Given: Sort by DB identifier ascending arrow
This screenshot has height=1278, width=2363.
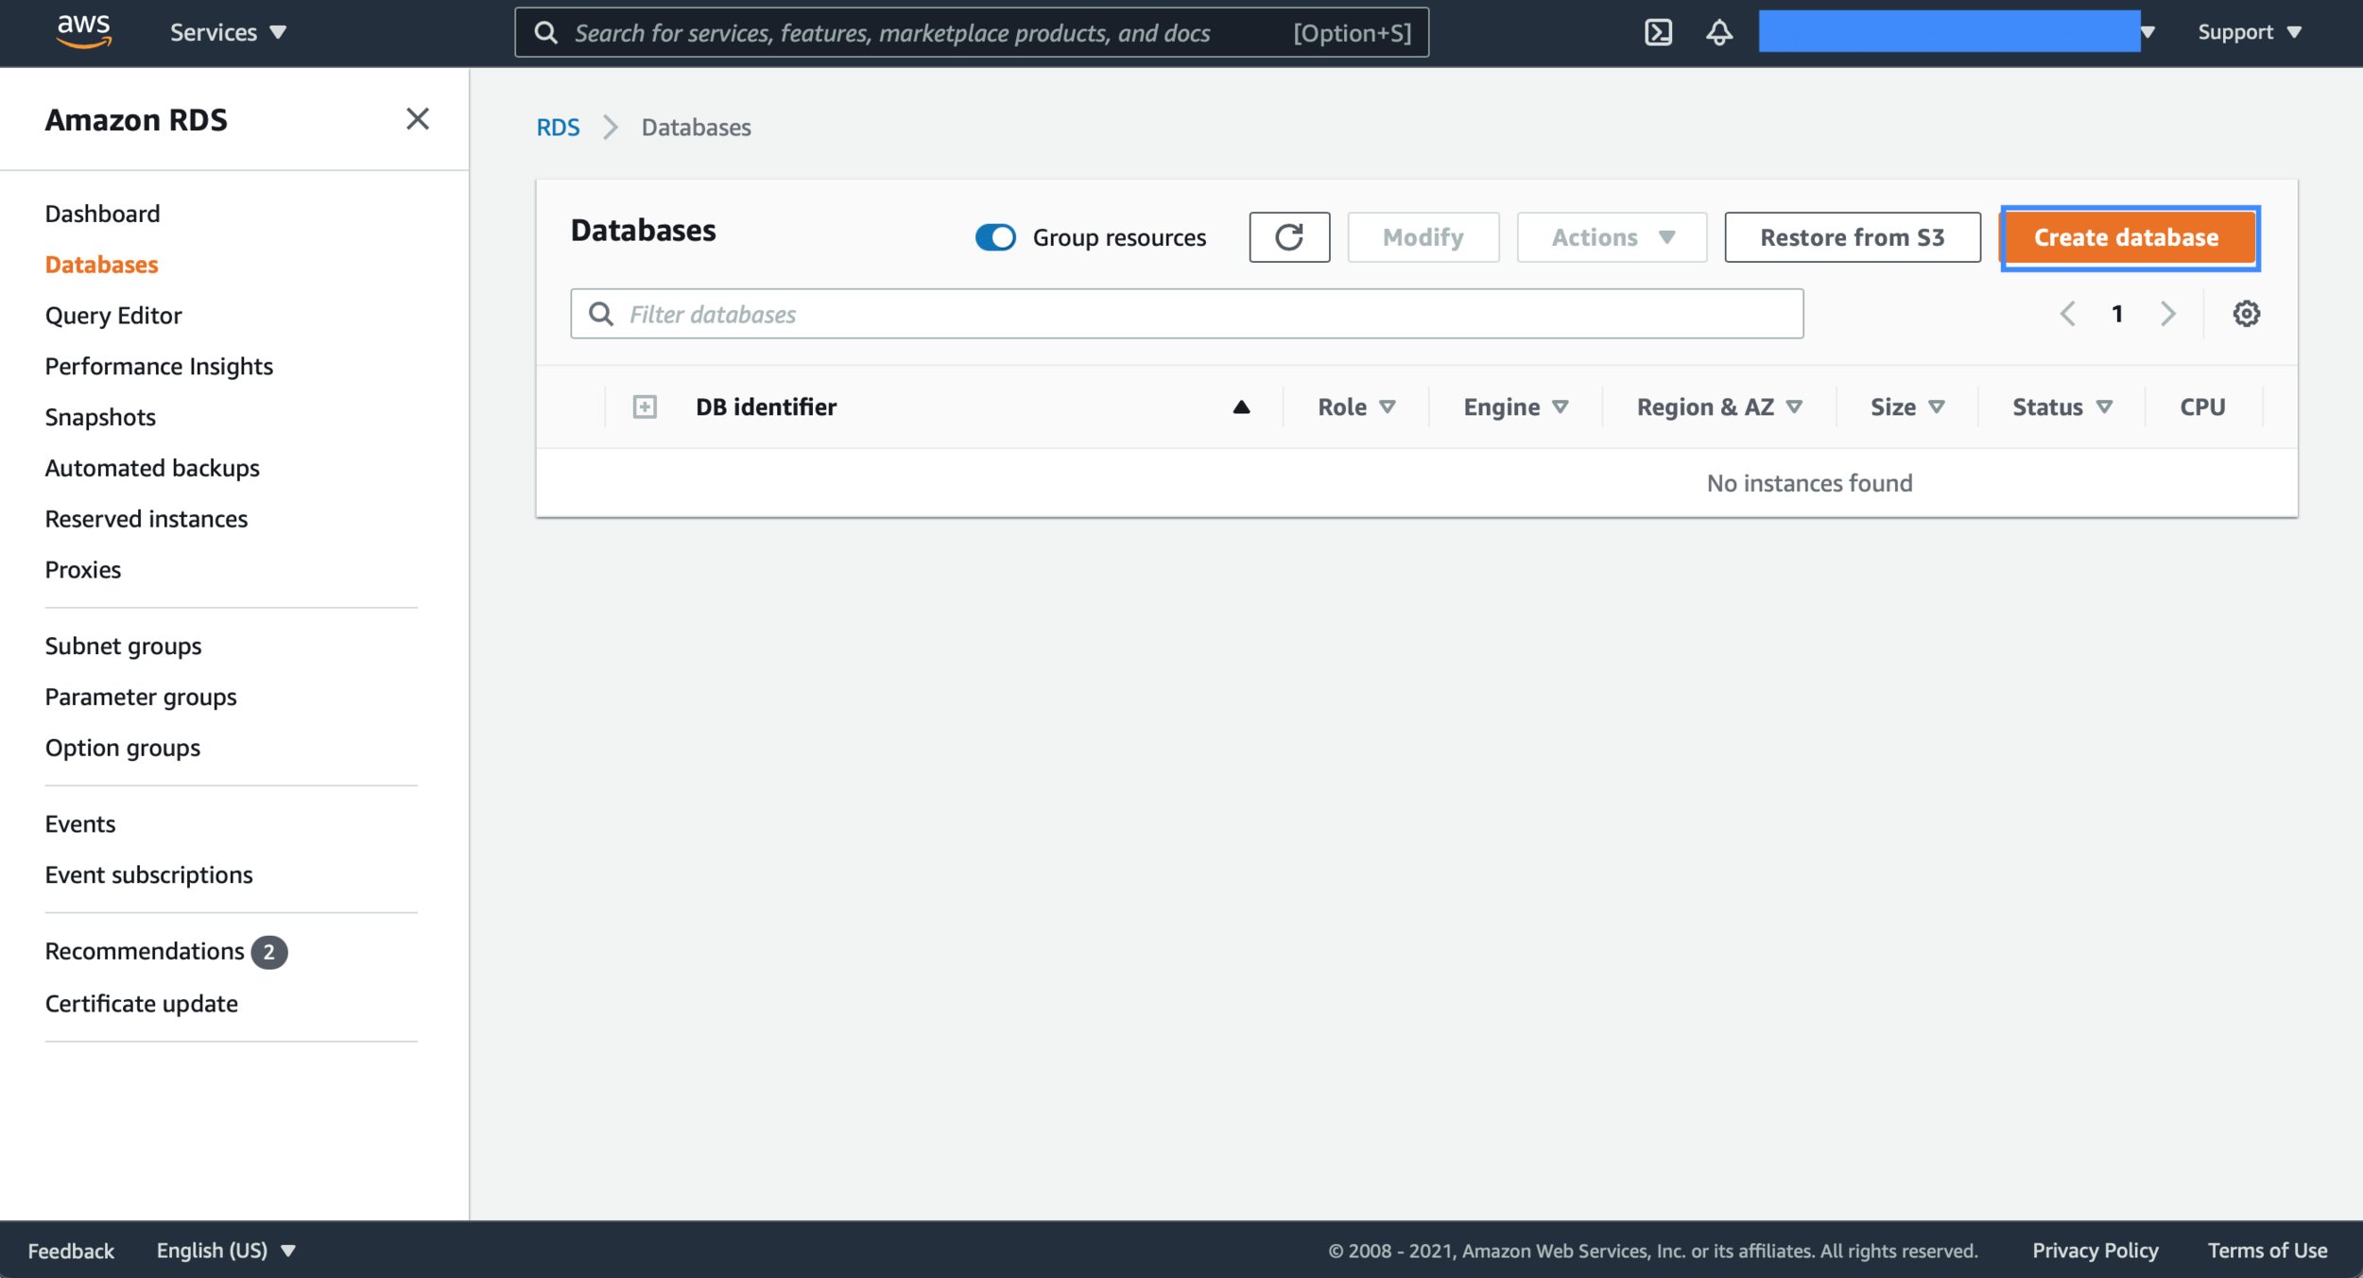Looking at the screenshot, I should (1241, 407).
